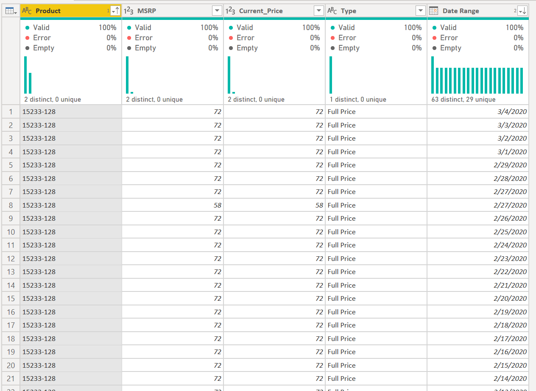
Task: Click date cell 2/20/2020
Action: point(478,299)
